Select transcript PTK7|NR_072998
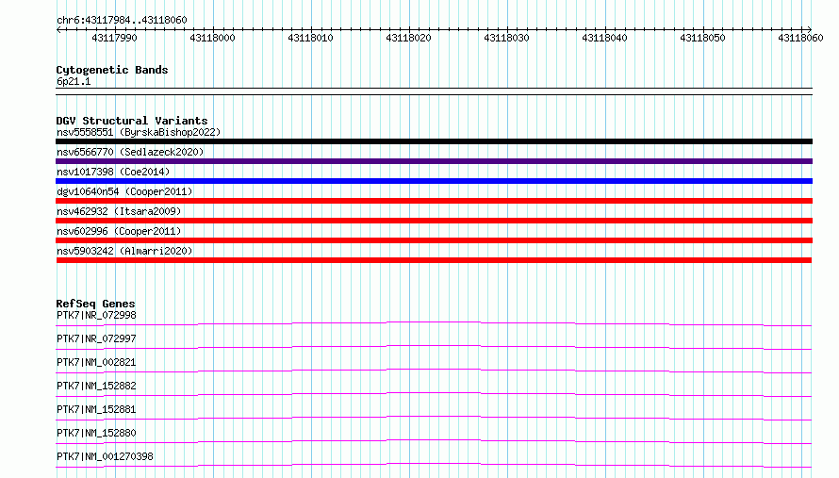This screenshot has width=839, height=478. [96, 315]
